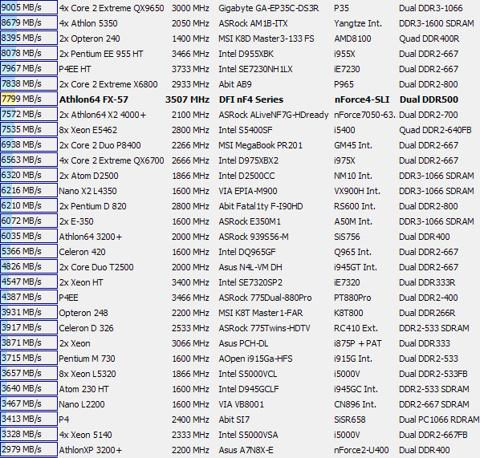
Task: Select the 4x Core 2 Extreme QX6700 row
Action: [240, 160]
